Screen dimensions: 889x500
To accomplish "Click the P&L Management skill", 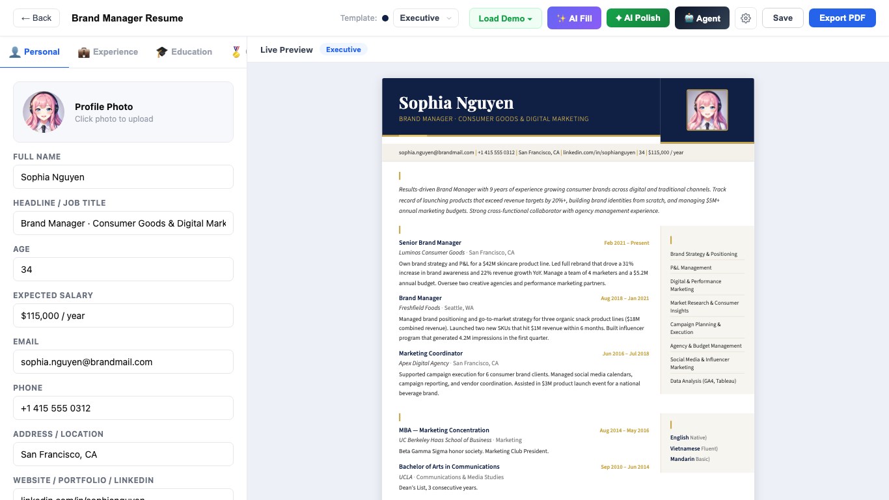I will [691, 268].
